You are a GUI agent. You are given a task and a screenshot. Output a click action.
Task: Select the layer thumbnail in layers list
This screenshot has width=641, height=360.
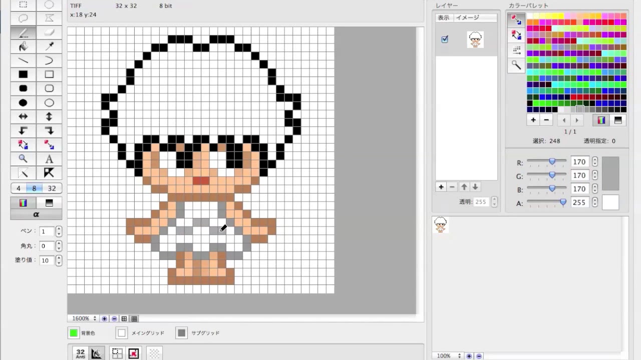(x=475, y=39)
